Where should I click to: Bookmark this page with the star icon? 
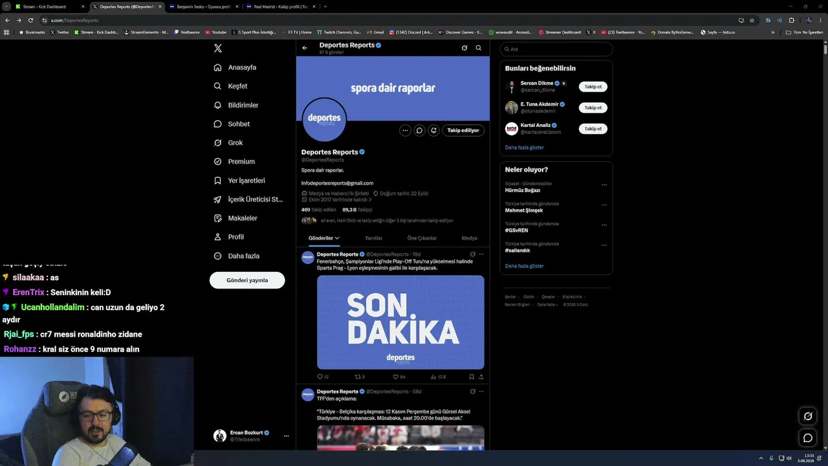click(752, 20)
